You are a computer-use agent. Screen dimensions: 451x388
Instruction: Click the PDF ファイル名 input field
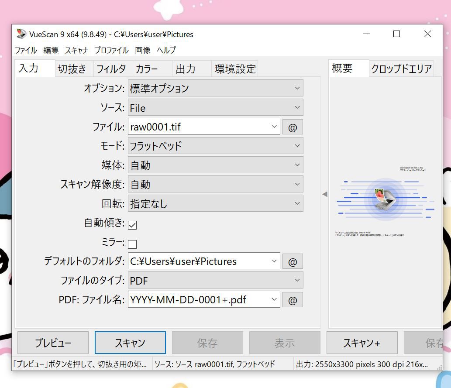point(199,300)
